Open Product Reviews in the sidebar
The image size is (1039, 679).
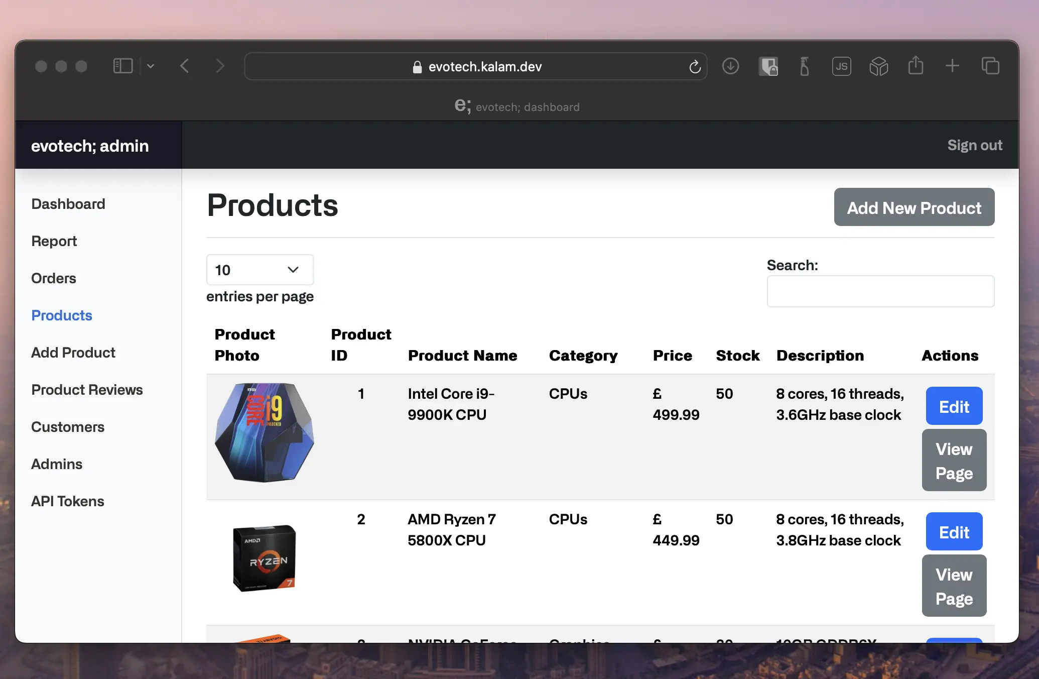[87, 390]
